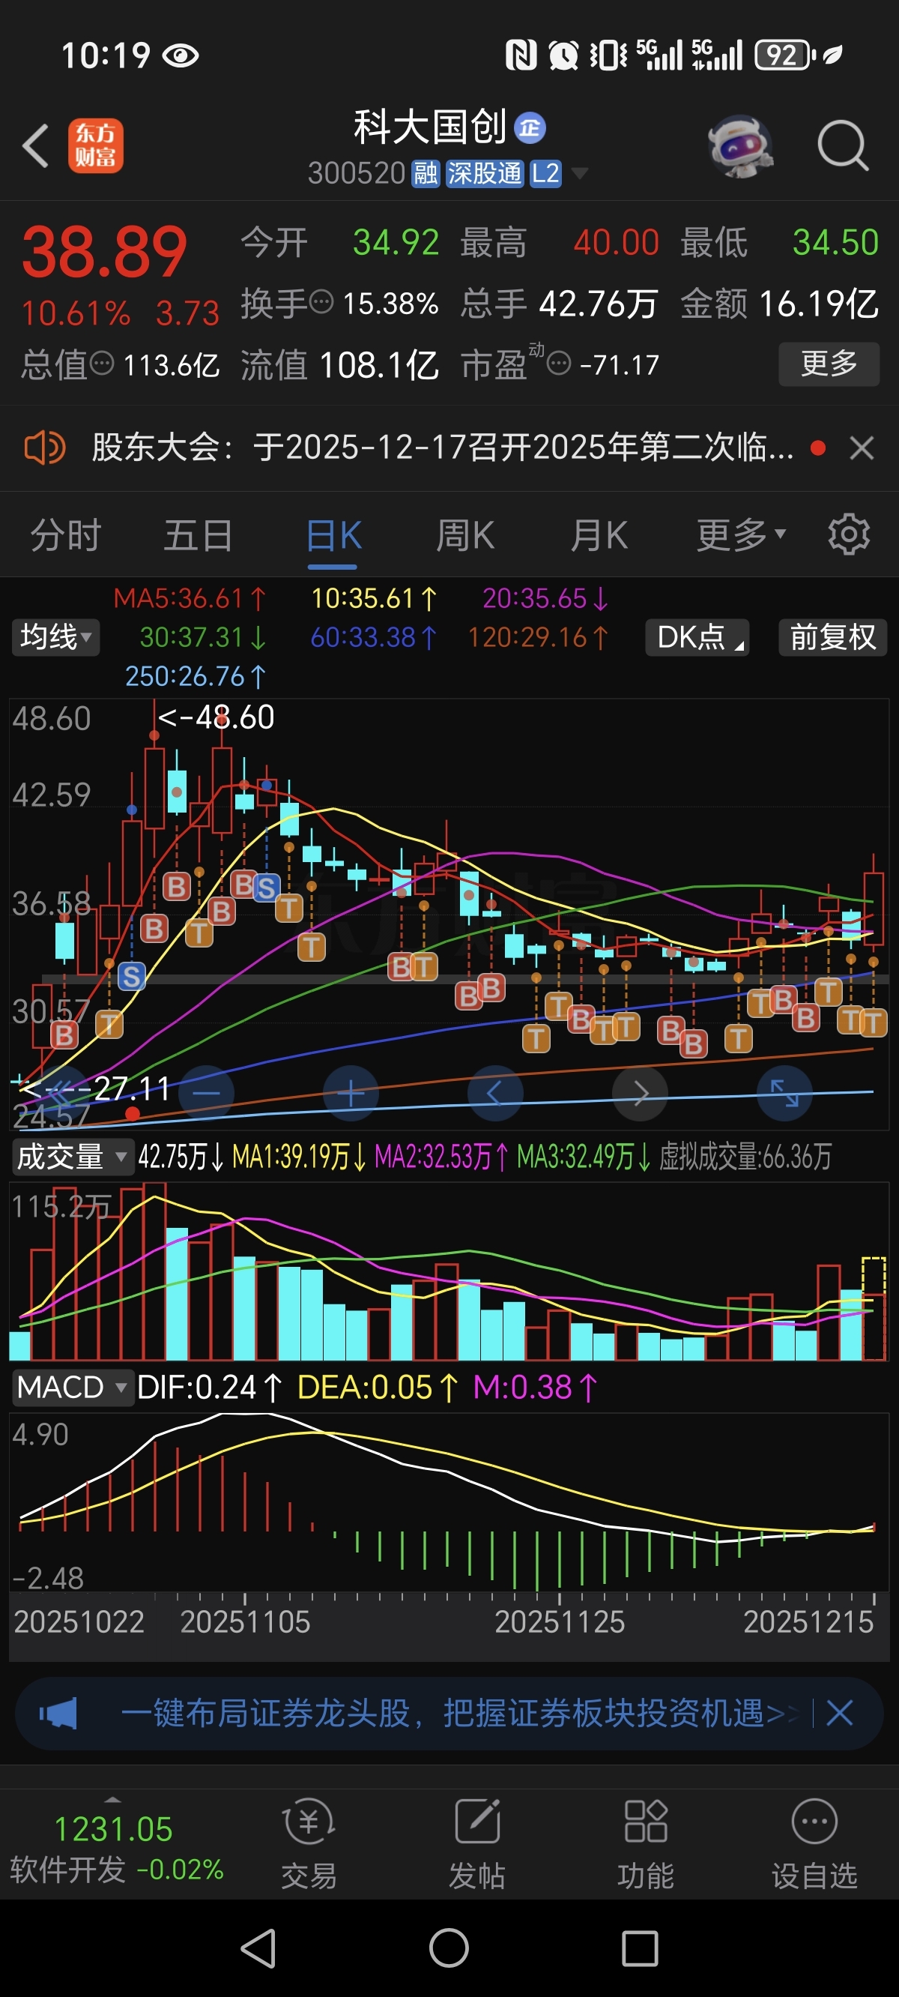899x1997 pixels.
Task: Tap the Android back navigation button
Action: (x=258, y=1948)
